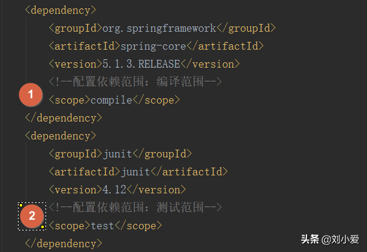367x252 pixels.
Task: Click the last closing dependency tag
Action: (x=63, y=244)
